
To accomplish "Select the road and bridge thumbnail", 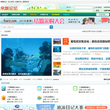I will tap(57, 73).
